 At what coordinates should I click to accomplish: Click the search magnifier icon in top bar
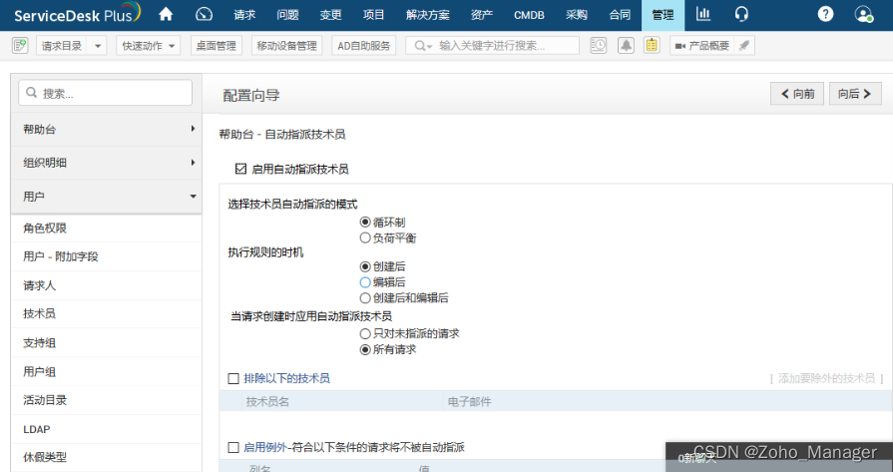coord(420,46)
